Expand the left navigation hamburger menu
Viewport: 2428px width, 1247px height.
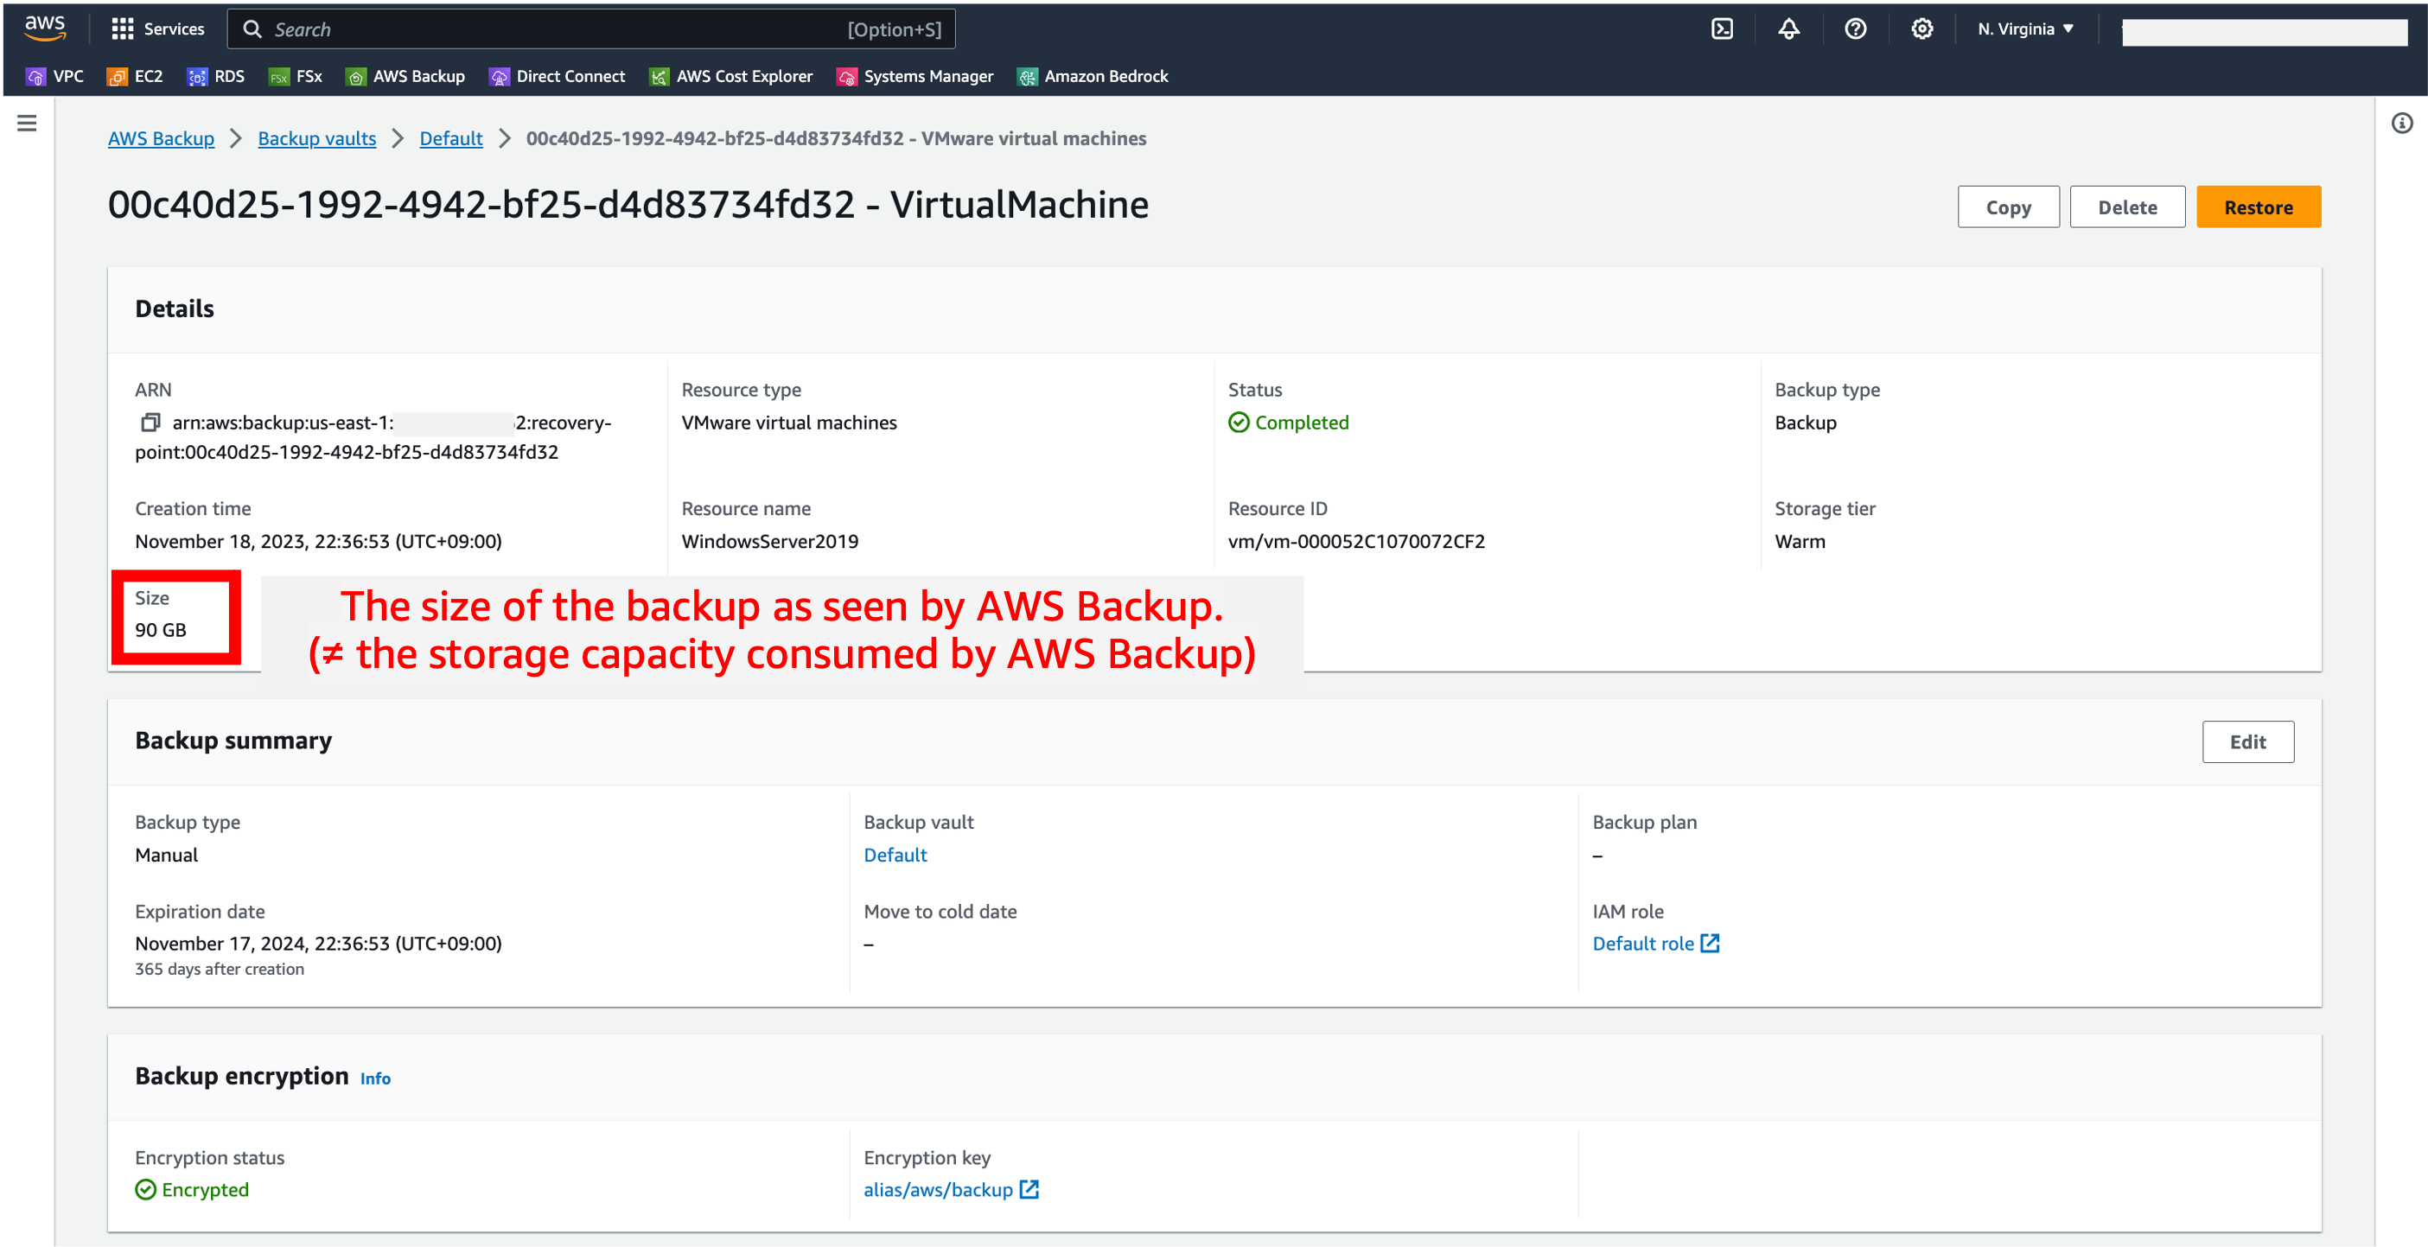[27, 123]
